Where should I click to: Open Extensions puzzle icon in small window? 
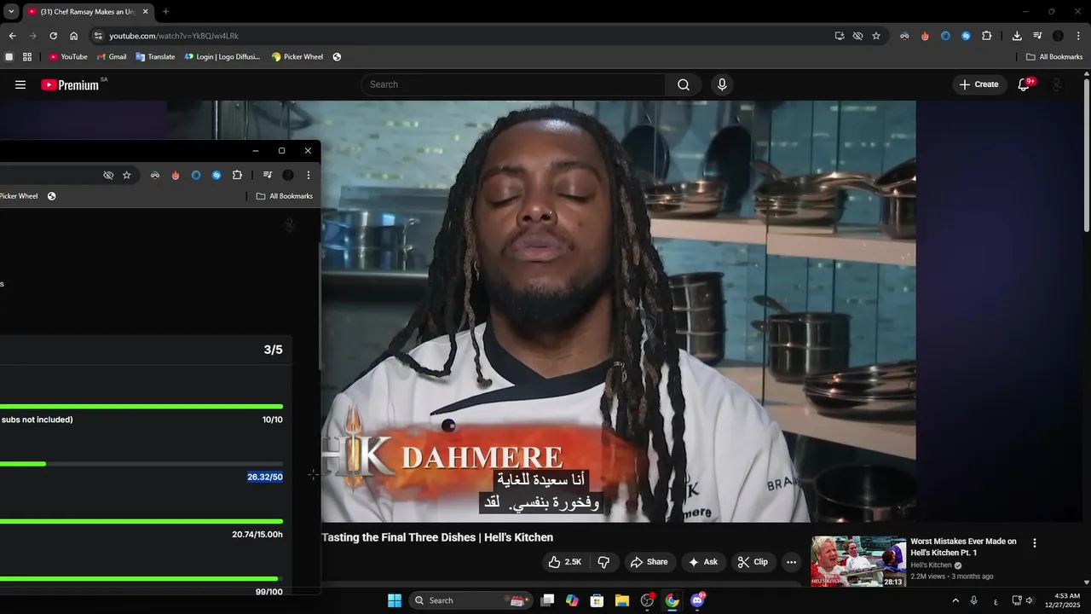pos(237,175)
